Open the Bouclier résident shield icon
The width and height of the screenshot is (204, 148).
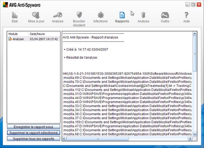tap(79, 15)
